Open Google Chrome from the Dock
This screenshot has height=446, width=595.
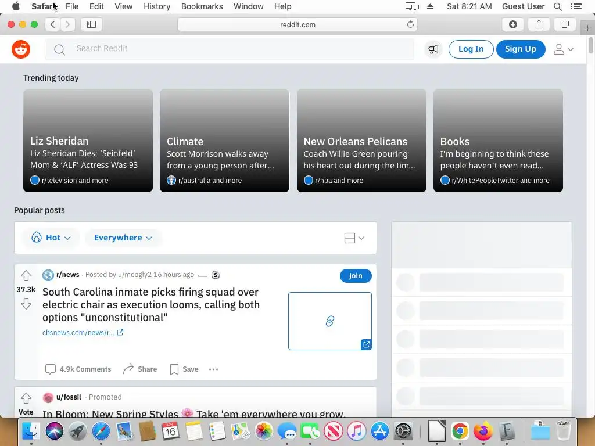(x=460, y=431)
